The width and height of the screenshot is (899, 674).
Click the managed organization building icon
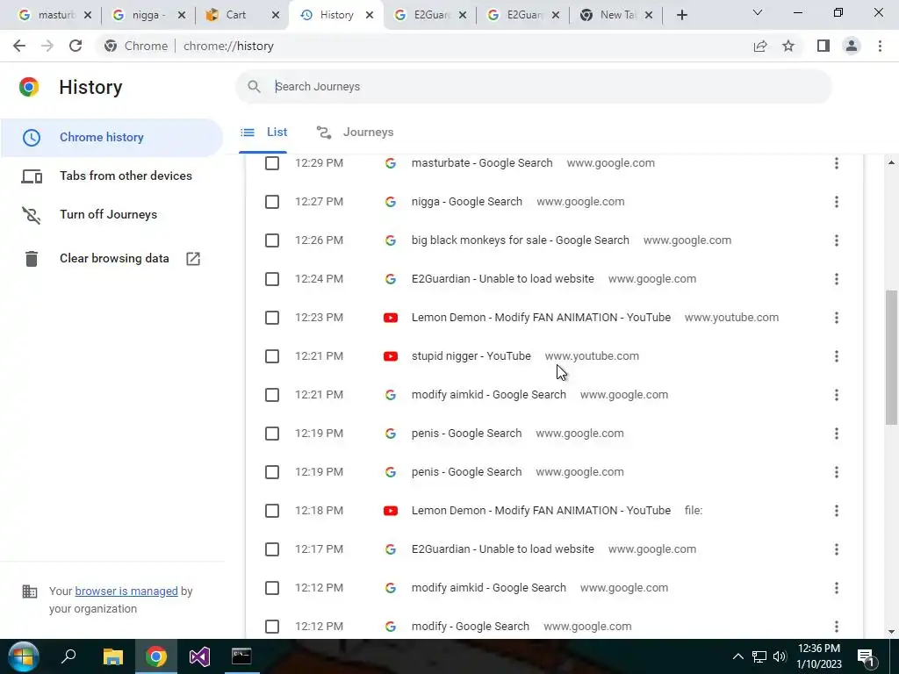(x=29, y=591)
